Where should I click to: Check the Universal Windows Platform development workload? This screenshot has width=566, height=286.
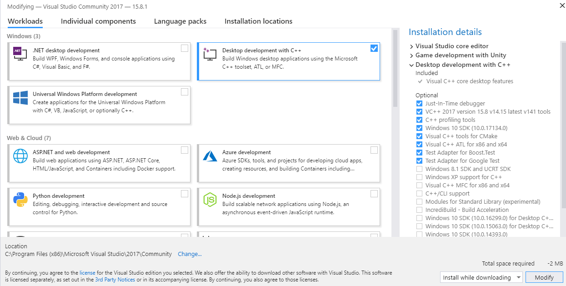tap(185, 92)
